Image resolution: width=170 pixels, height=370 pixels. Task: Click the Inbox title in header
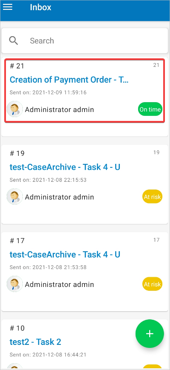coord(40,7)
